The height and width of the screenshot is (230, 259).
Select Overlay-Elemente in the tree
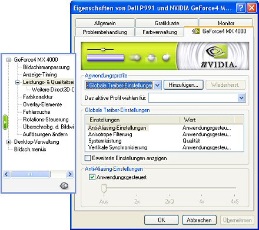pyautogui.click(x=42, y=104)
